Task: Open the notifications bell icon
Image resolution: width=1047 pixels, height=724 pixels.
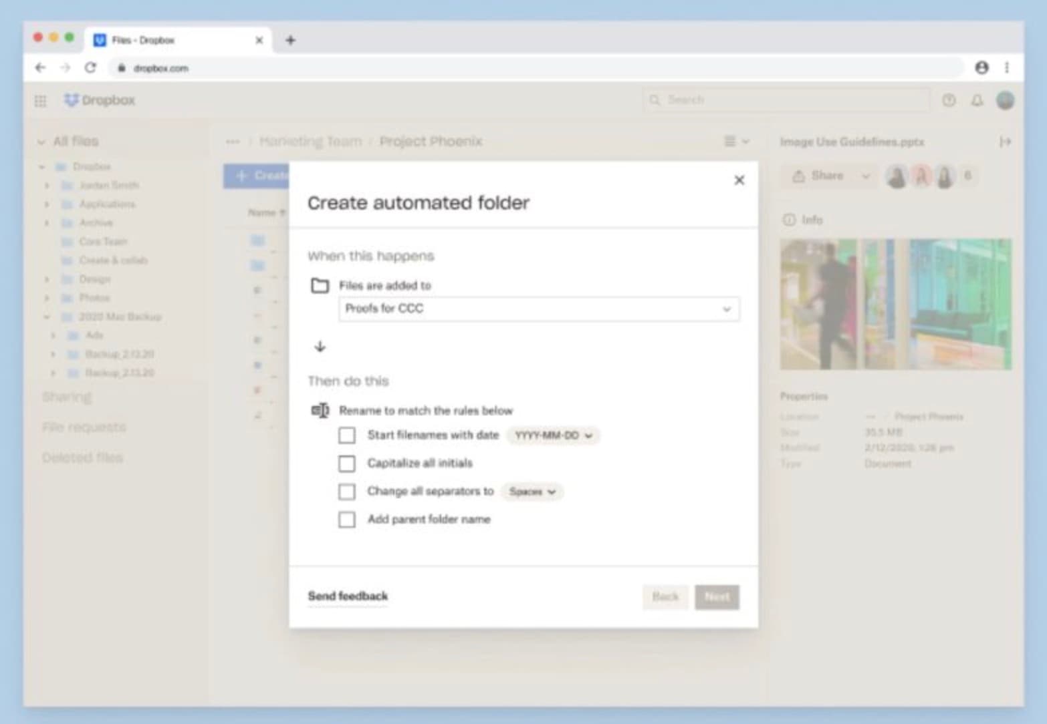Action: pyautogui.click(x=977, y=101)
